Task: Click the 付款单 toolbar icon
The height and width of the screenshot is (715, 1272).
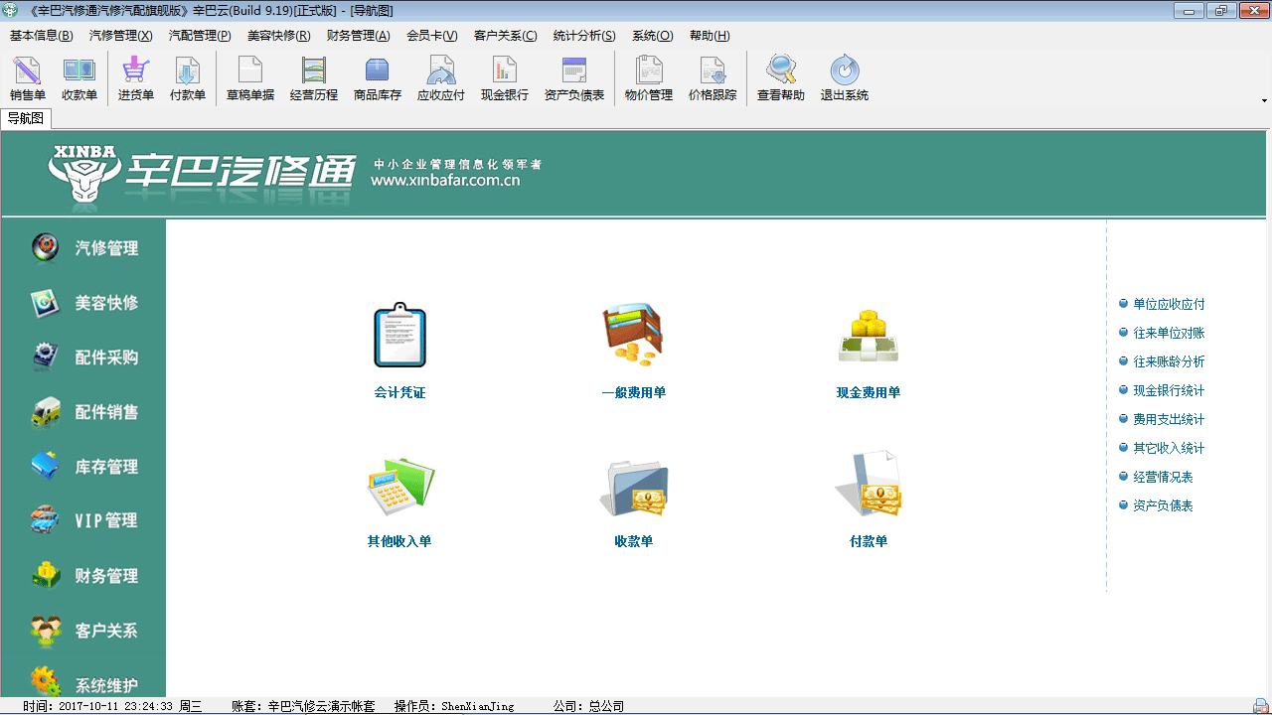Action: (188, 78)
